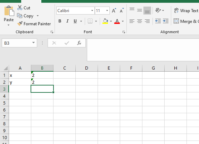The image size is (199, 144).
Task: Open the font name Calibri dropdown
Action: tap(92, 10)
